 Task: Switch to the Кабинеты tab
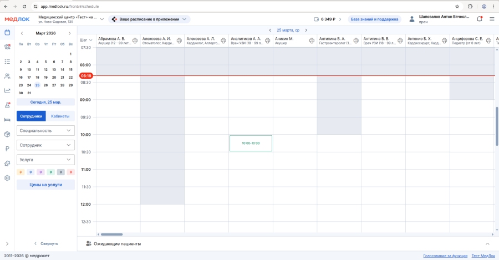60,116
